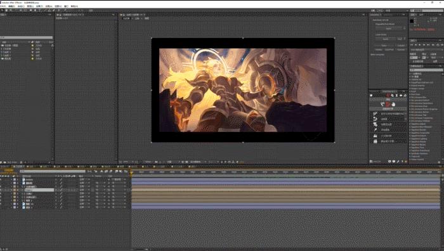The width and height of the screenshot is (444, 251).
Task: Toggle Auto-keyframe timeline switch
Action: pyautogui.click(x=121, y=171)
